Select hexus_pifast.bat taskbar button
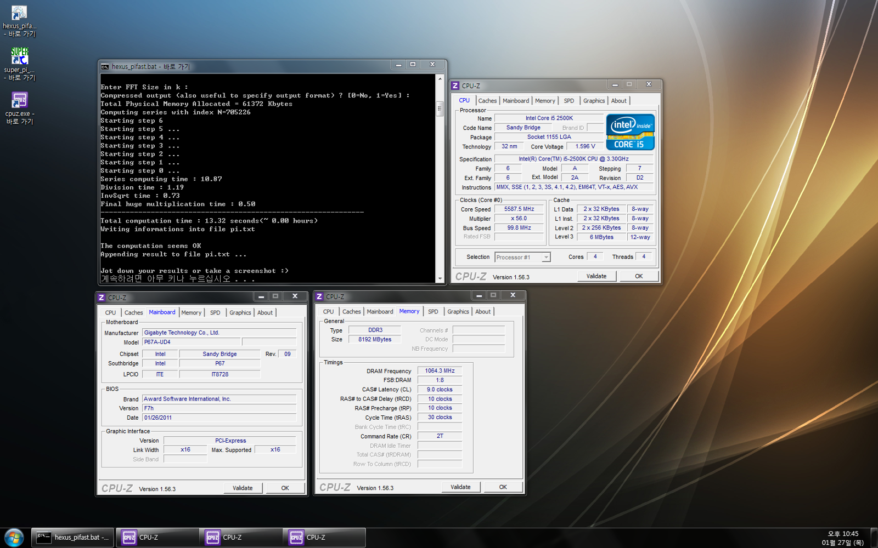This screenshot has width=878, height=548. coord(72,538)
